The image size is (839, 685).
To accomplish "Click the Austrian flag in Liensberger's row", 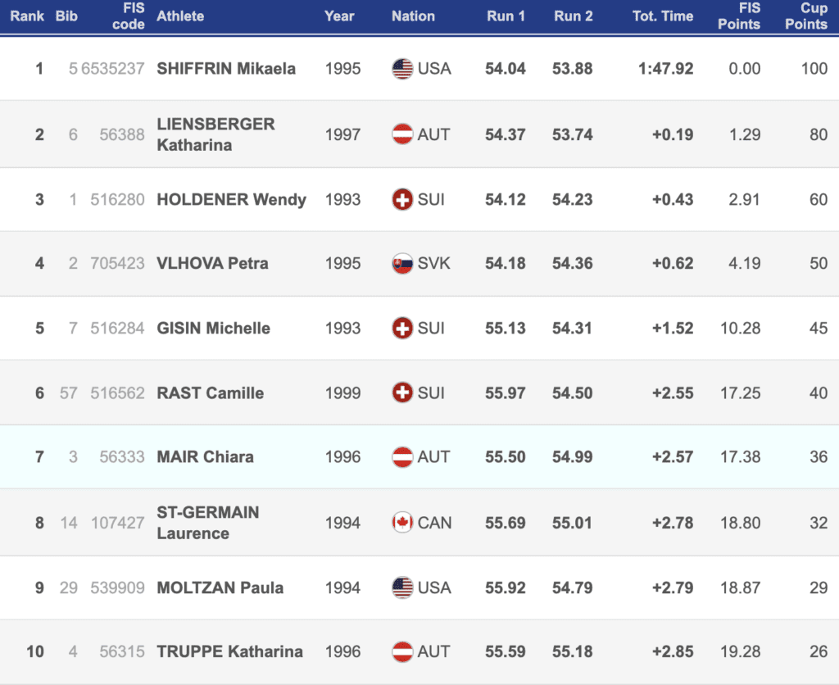I will click(x=402, y=134).
